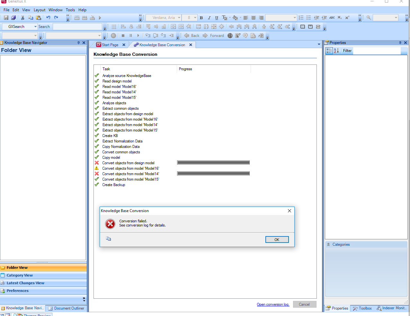Open the GXSearch dropdown

click(35, 27)
